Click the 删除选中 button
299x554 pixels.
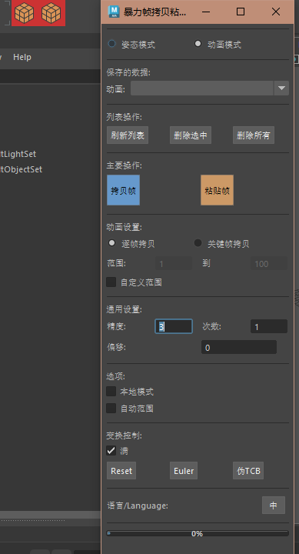tap(191, 135)
